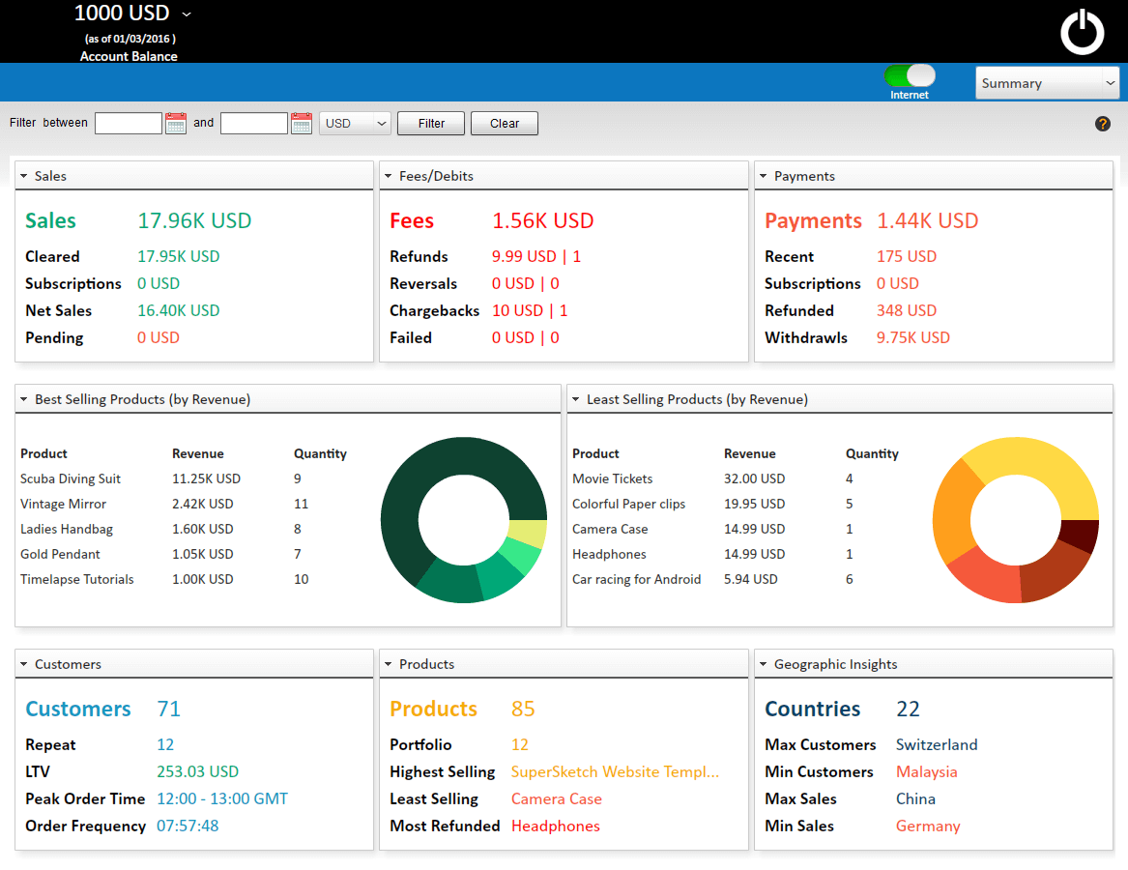This screenshot has height=870, width=1128.
Task: Click the help question mark icon
Action: (1103, 124)
